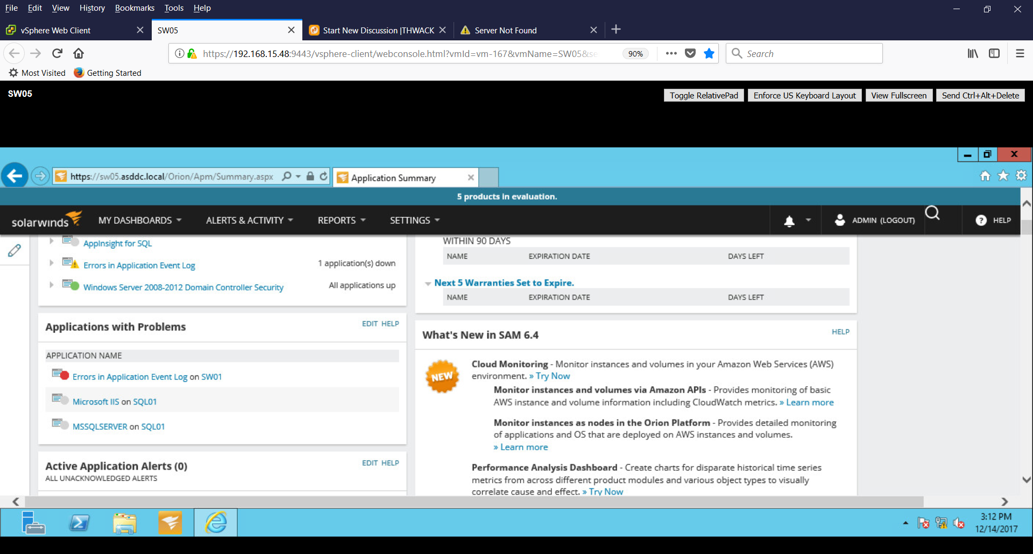Screen dimensions: 1033x554
Task: Click the Internet Explorer taskbar icon
Action: (216, 522)
